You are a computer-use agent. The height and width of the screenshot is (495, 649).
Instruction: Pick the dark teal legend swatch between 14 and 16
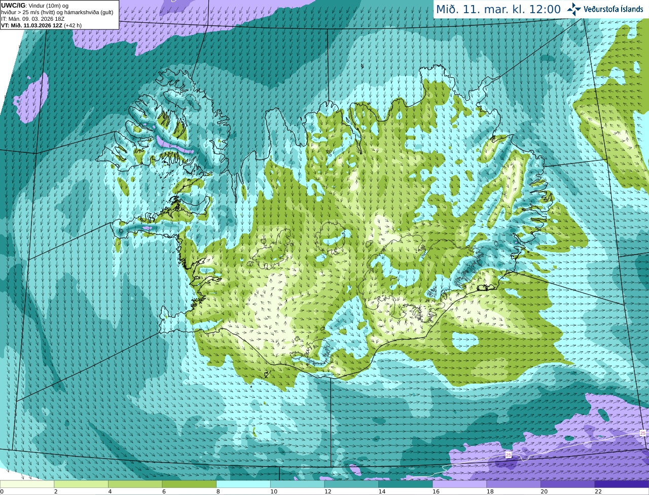(406, 484)
